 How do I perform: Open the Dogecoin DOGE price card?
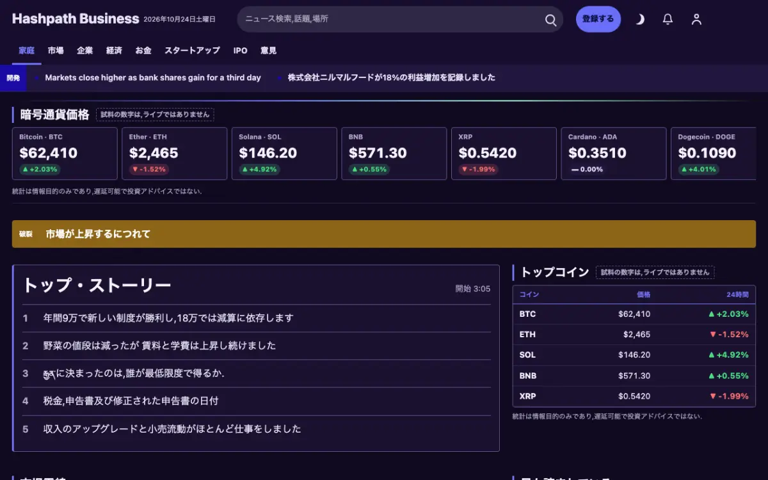coord(714,154)
